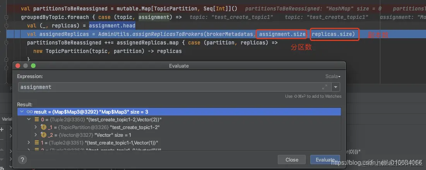Click the Result: label in dialog
This screenshot has width=426, height=170.
coord(25,104)
